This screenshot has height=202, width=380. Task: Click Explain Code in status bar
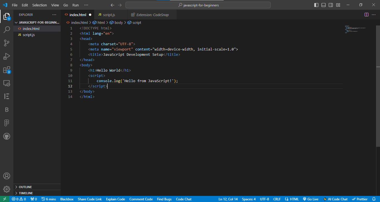(115, 199)
